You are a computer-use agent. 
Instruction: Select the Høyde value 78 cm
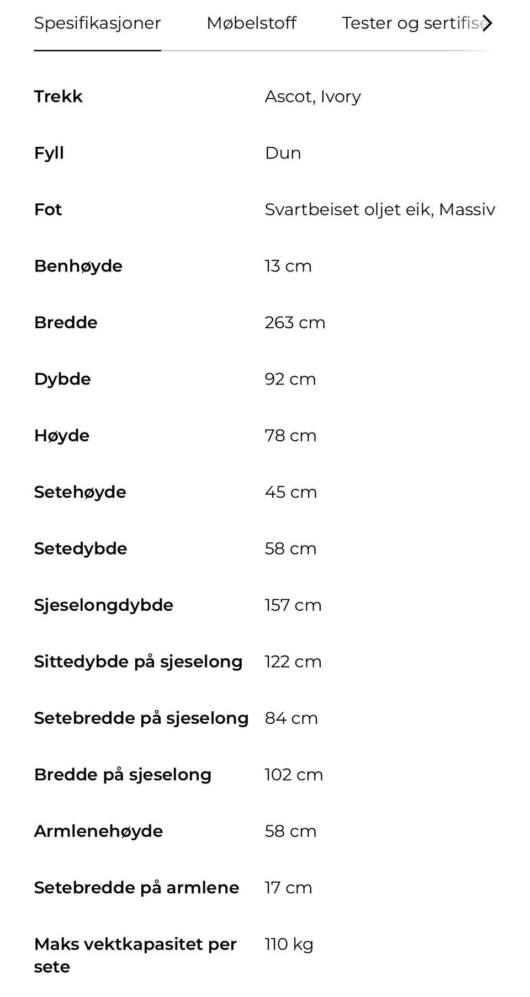pyautogui.click(x=290, y=435)
